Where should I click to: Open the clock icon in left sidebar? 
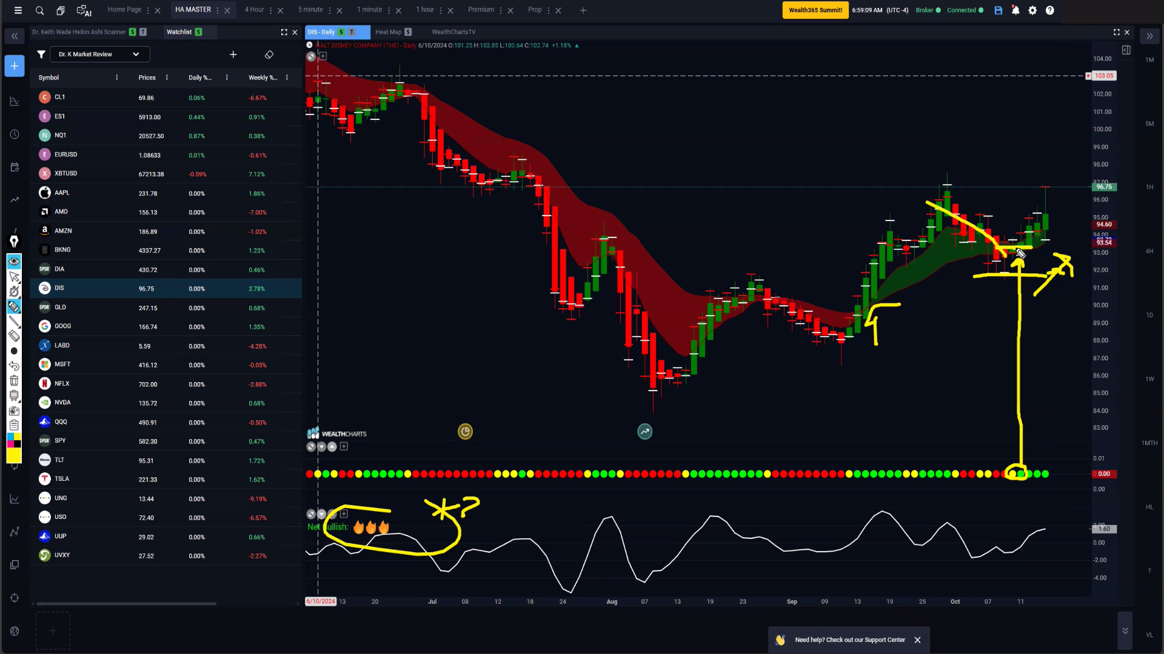tap(15, 134)
